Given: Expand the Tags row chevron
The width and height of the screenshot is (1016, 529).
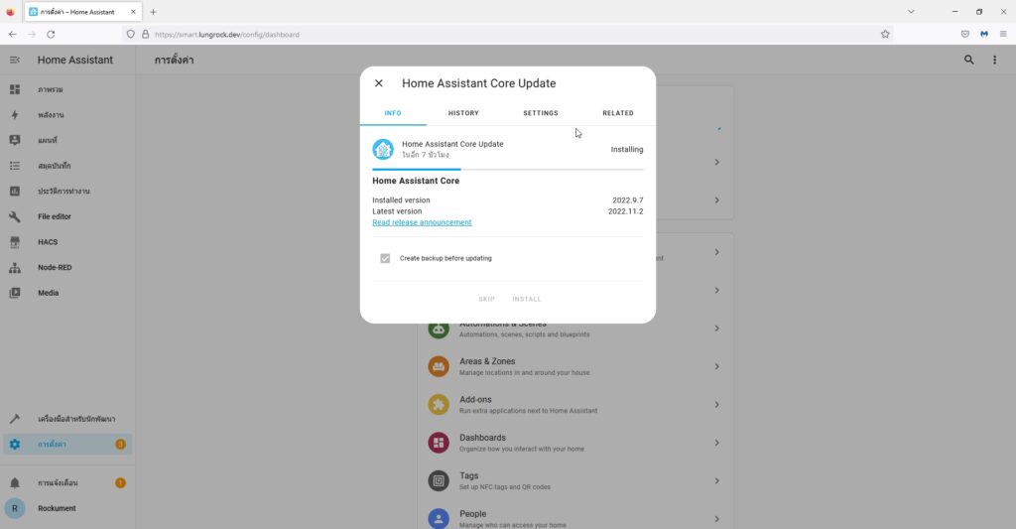Looking at the screenshot, I should 716,481.
